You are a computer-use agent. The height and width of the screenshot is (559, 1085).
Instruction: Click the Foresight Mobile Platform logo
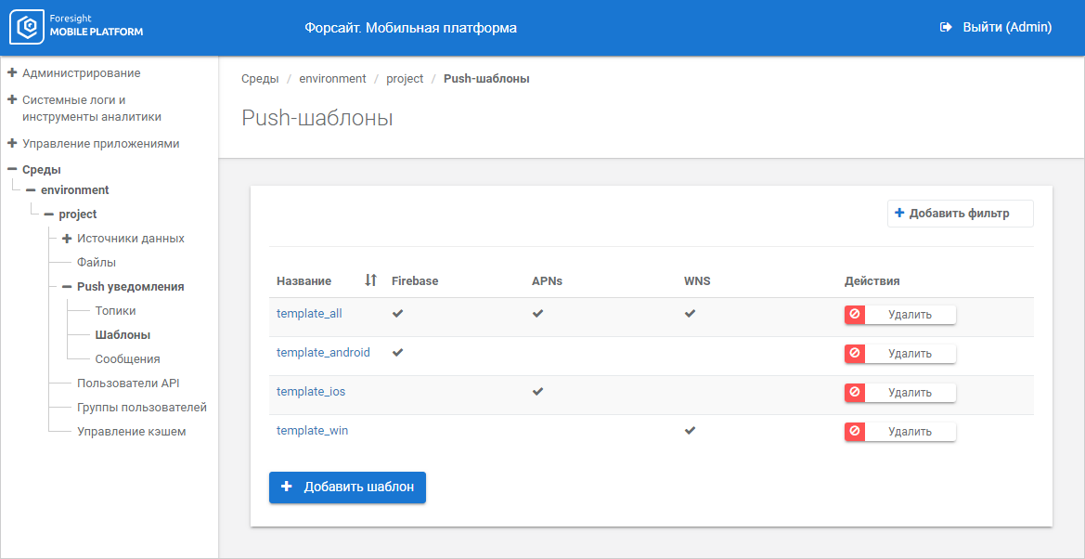point(77,28)
